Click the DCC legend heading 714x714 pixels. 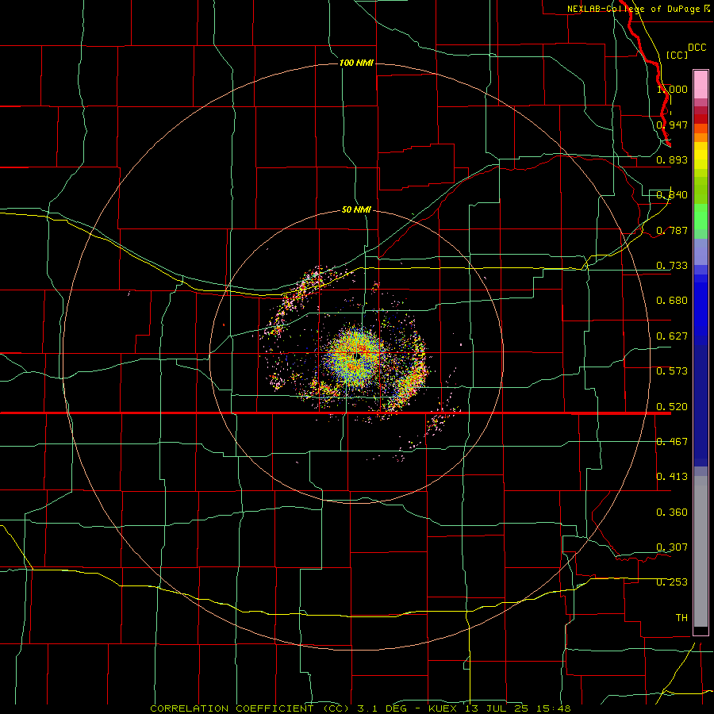pyautogui.click(x=697, y=48)
